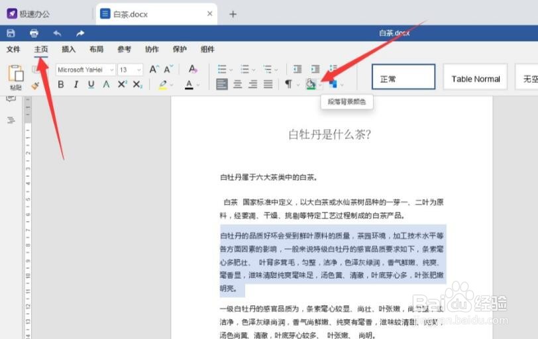Open line spacing options
Viewport: 538px width, 339px height.
(x=333, y=69)
